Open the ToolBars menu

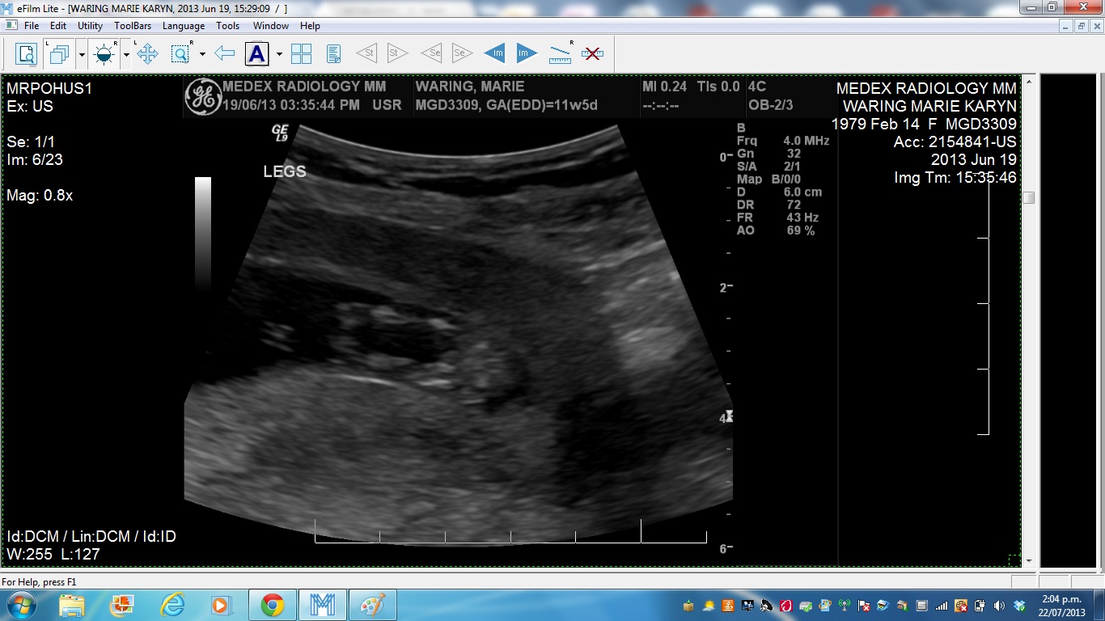(x=133, y=26)
